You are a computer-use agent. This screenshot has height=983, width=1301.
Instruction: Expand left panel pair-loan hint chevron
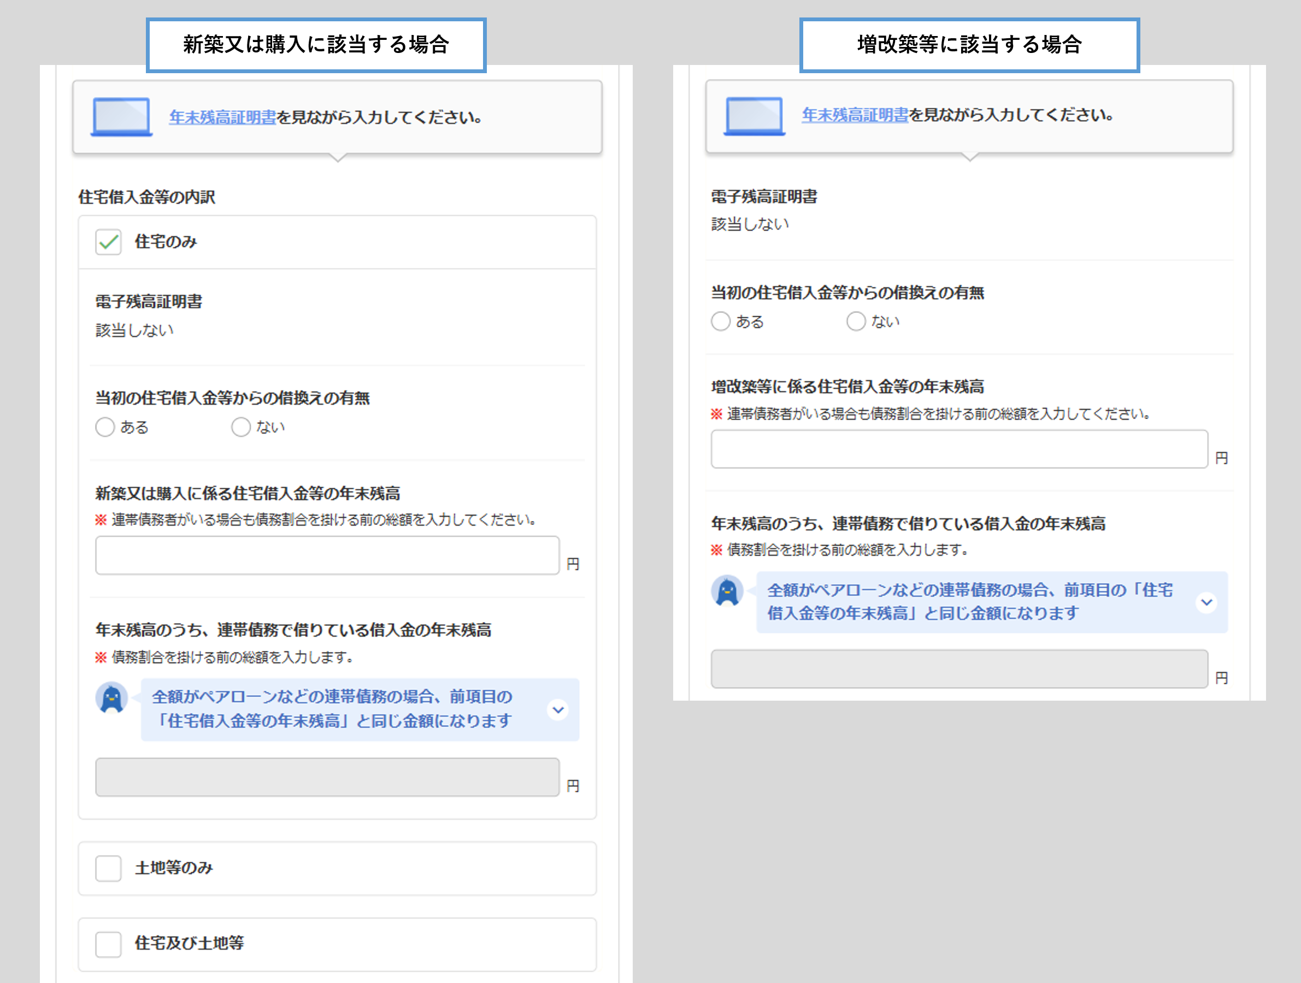pyautogui.click(x=557, y=709)
